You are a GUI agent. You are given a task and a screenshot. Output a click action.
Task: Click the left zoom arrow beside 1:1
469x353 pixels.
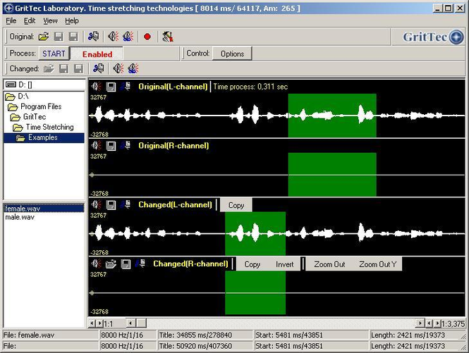click(x=92, y=323)
